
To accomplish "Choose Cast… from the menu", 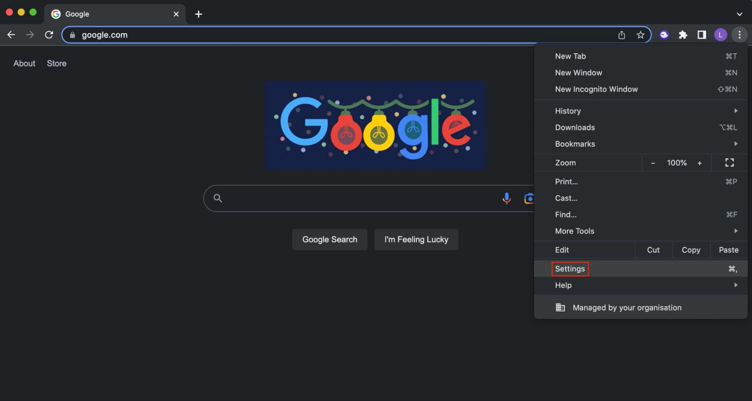I will (x=640, y=198).
